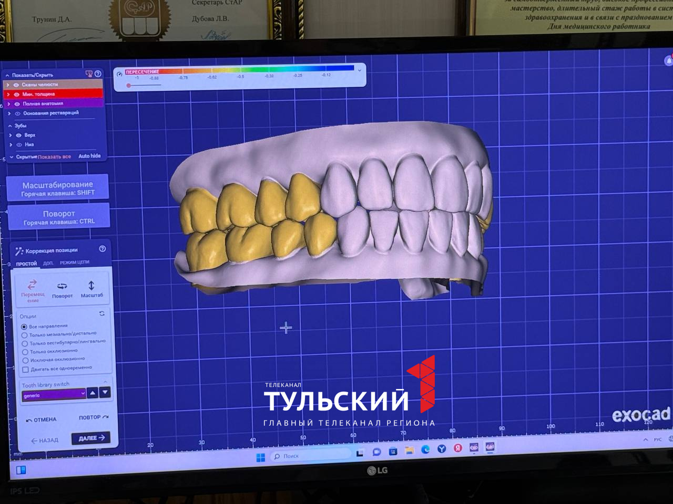This screenshot has height=504, width=673.
Task: Click the ОТМЕНА undo button
Action: [x=42, y=419]
